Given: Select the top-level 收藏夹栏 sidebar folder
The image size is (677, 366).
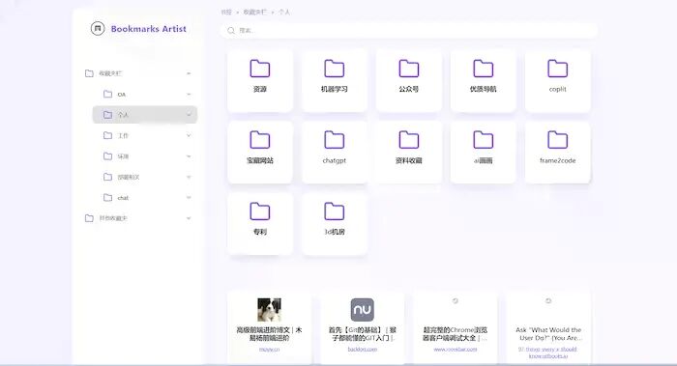Looking at the screenshot, I should [x=138, y=73].
